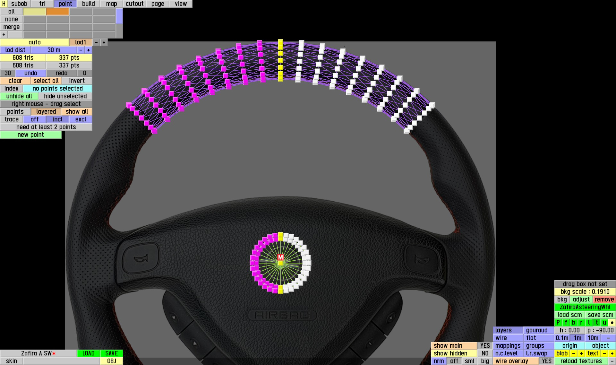Viewport: 616px width, 365px height.
Task: Increase lod dist with plus button
Action: 89,50
